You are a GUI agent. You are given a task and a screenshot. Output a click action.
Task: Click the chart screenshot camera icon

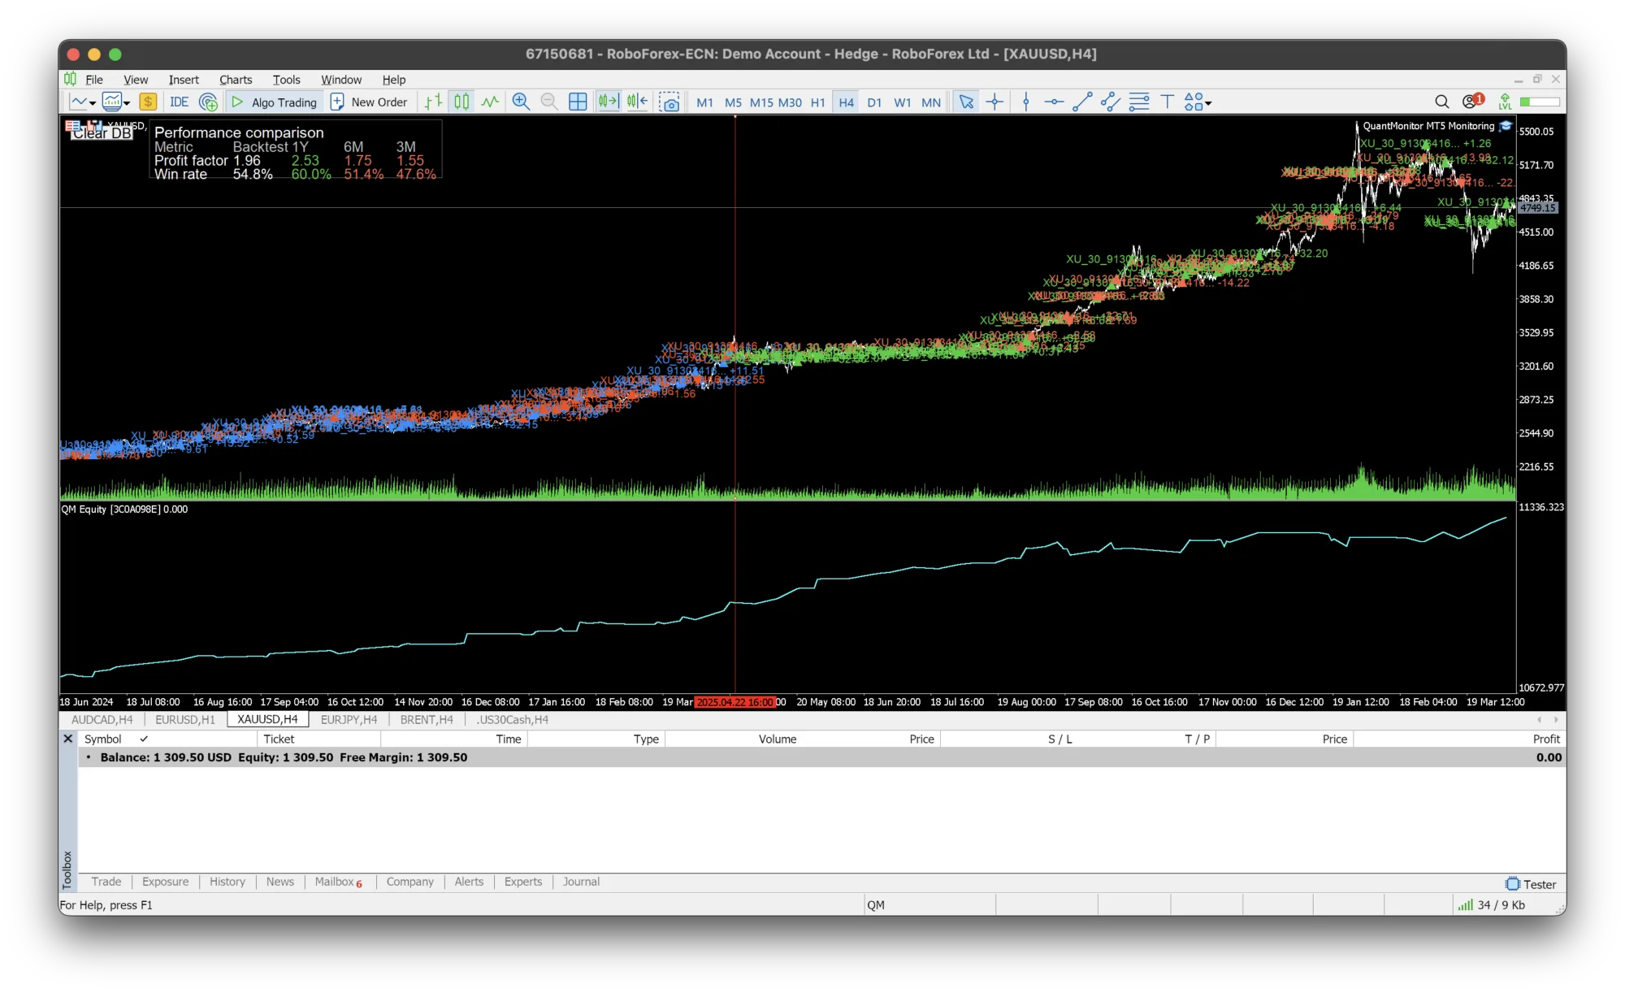tap(669, 102)
